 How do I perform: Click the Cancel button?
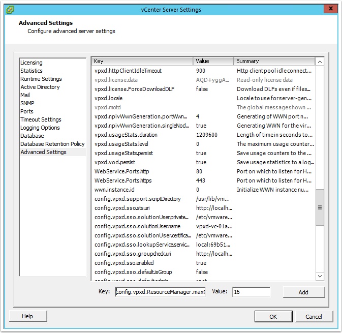(314, 317)
